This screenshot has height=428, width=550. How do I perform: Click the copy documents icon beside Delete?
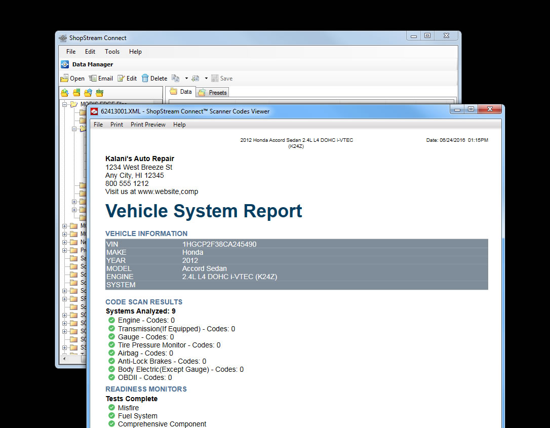click(x=175, y=79)
